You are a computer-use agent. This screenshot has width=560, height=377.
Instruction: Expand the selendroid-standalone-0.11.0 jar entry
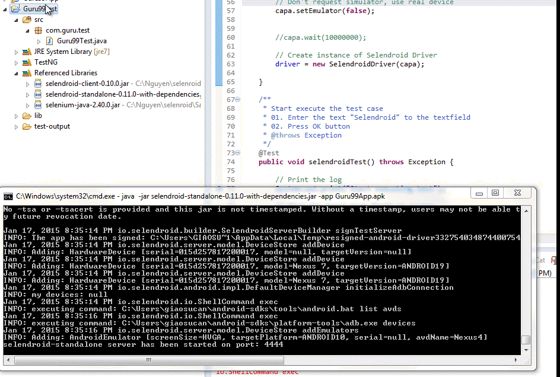tap(28, 94)
